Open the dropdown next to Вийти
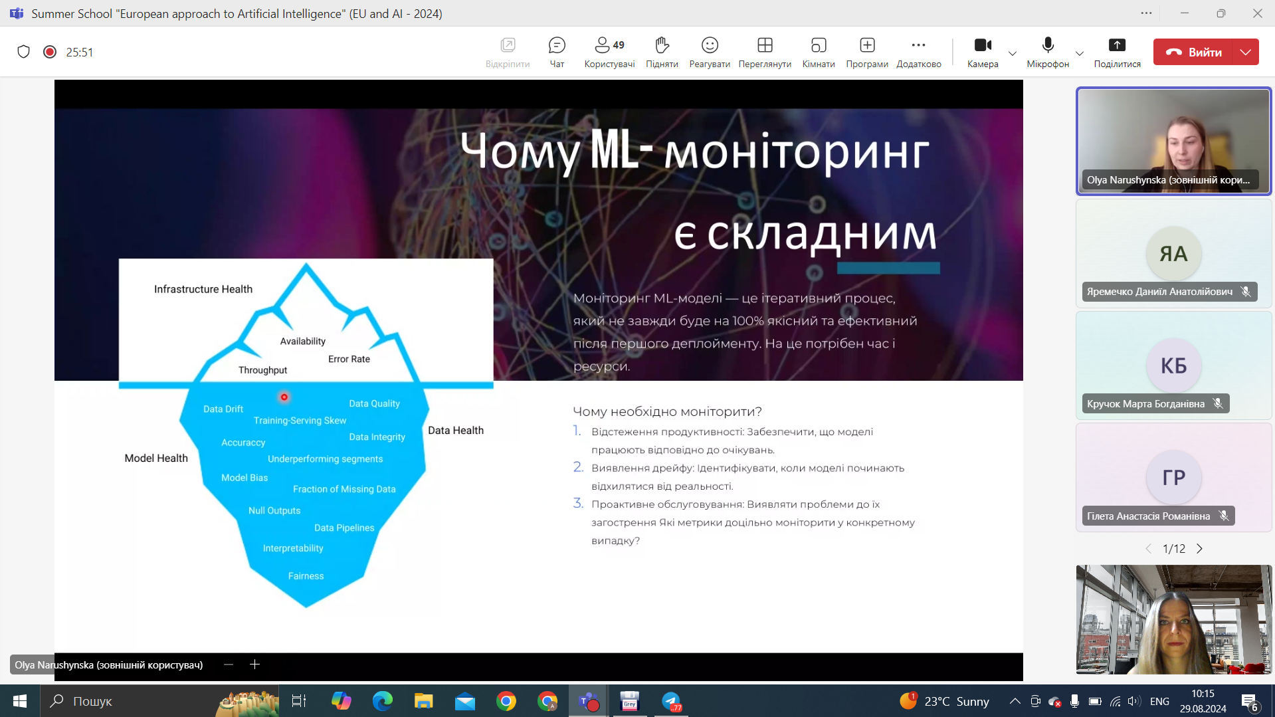This screenshot has height=717, width=1275. click(x=1245, y=52)
